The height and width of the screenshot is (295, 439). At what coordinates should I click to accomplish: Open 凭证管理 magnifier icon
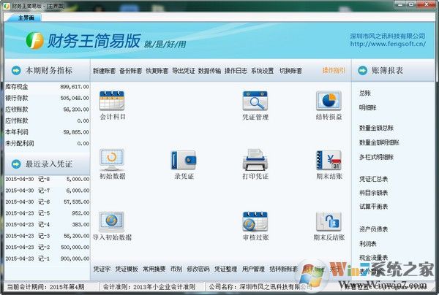pos(255,100)
